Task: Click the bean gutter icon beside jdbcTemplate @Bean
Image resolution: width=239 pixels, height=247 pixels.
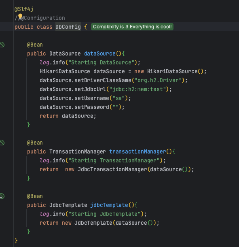Action: point(2,196)
